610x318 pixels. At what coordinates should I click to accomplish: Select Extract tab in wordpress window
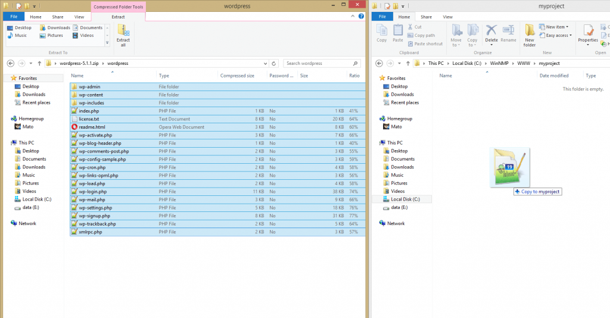(x=118, y=17)
